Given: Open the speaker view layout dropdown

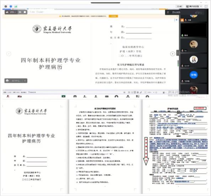Looking at the screenshot, I should (x=194, y=6).
